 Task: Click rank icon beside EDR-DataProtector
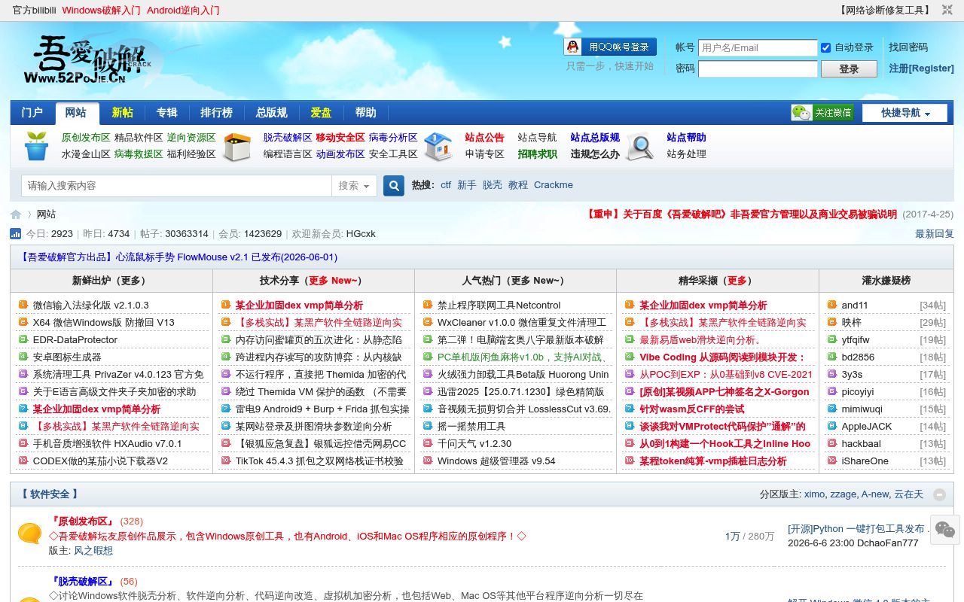pyautogui.click(x=23, y=339)
